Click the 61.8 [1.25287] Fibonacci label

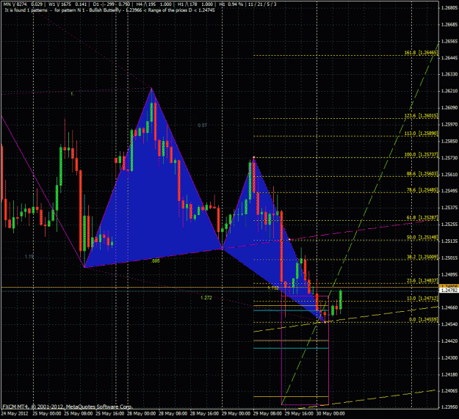click(422, 218)
